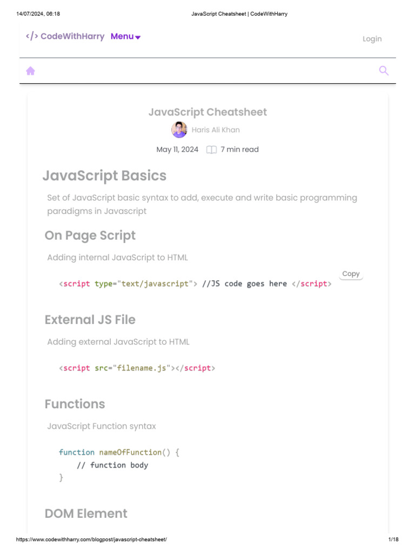This screenshot has width=415, height=553.
Task: Click the Menu dropdown arrow
Action: (x=138, y=37)
